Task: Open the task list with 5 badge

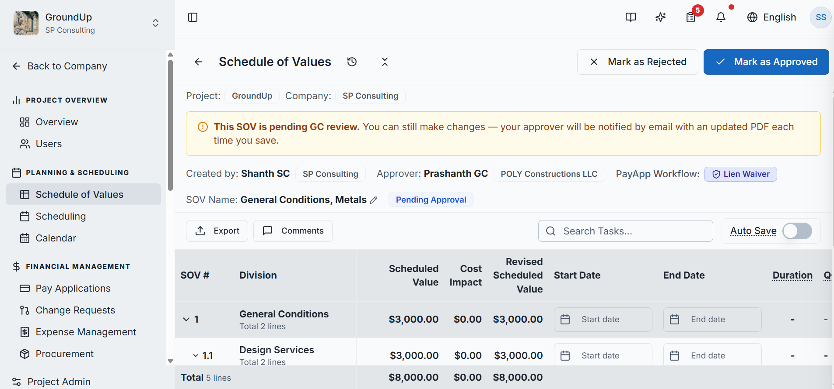Action: pyautogui.click(x=691, y=17)
